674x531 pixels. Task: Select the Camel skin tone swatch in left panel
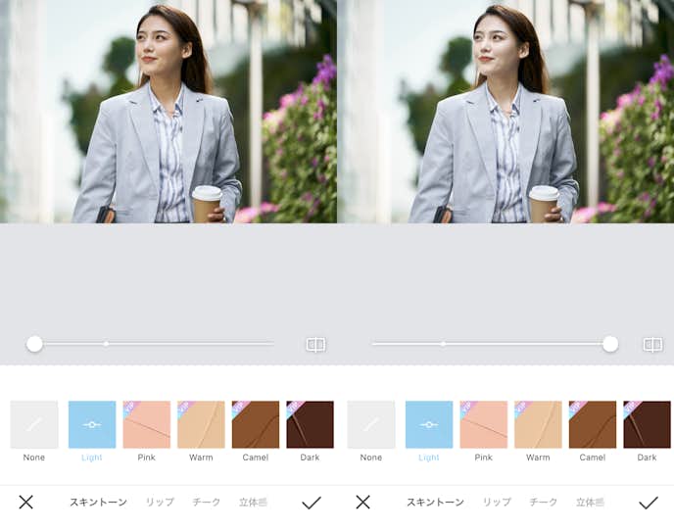256,424
